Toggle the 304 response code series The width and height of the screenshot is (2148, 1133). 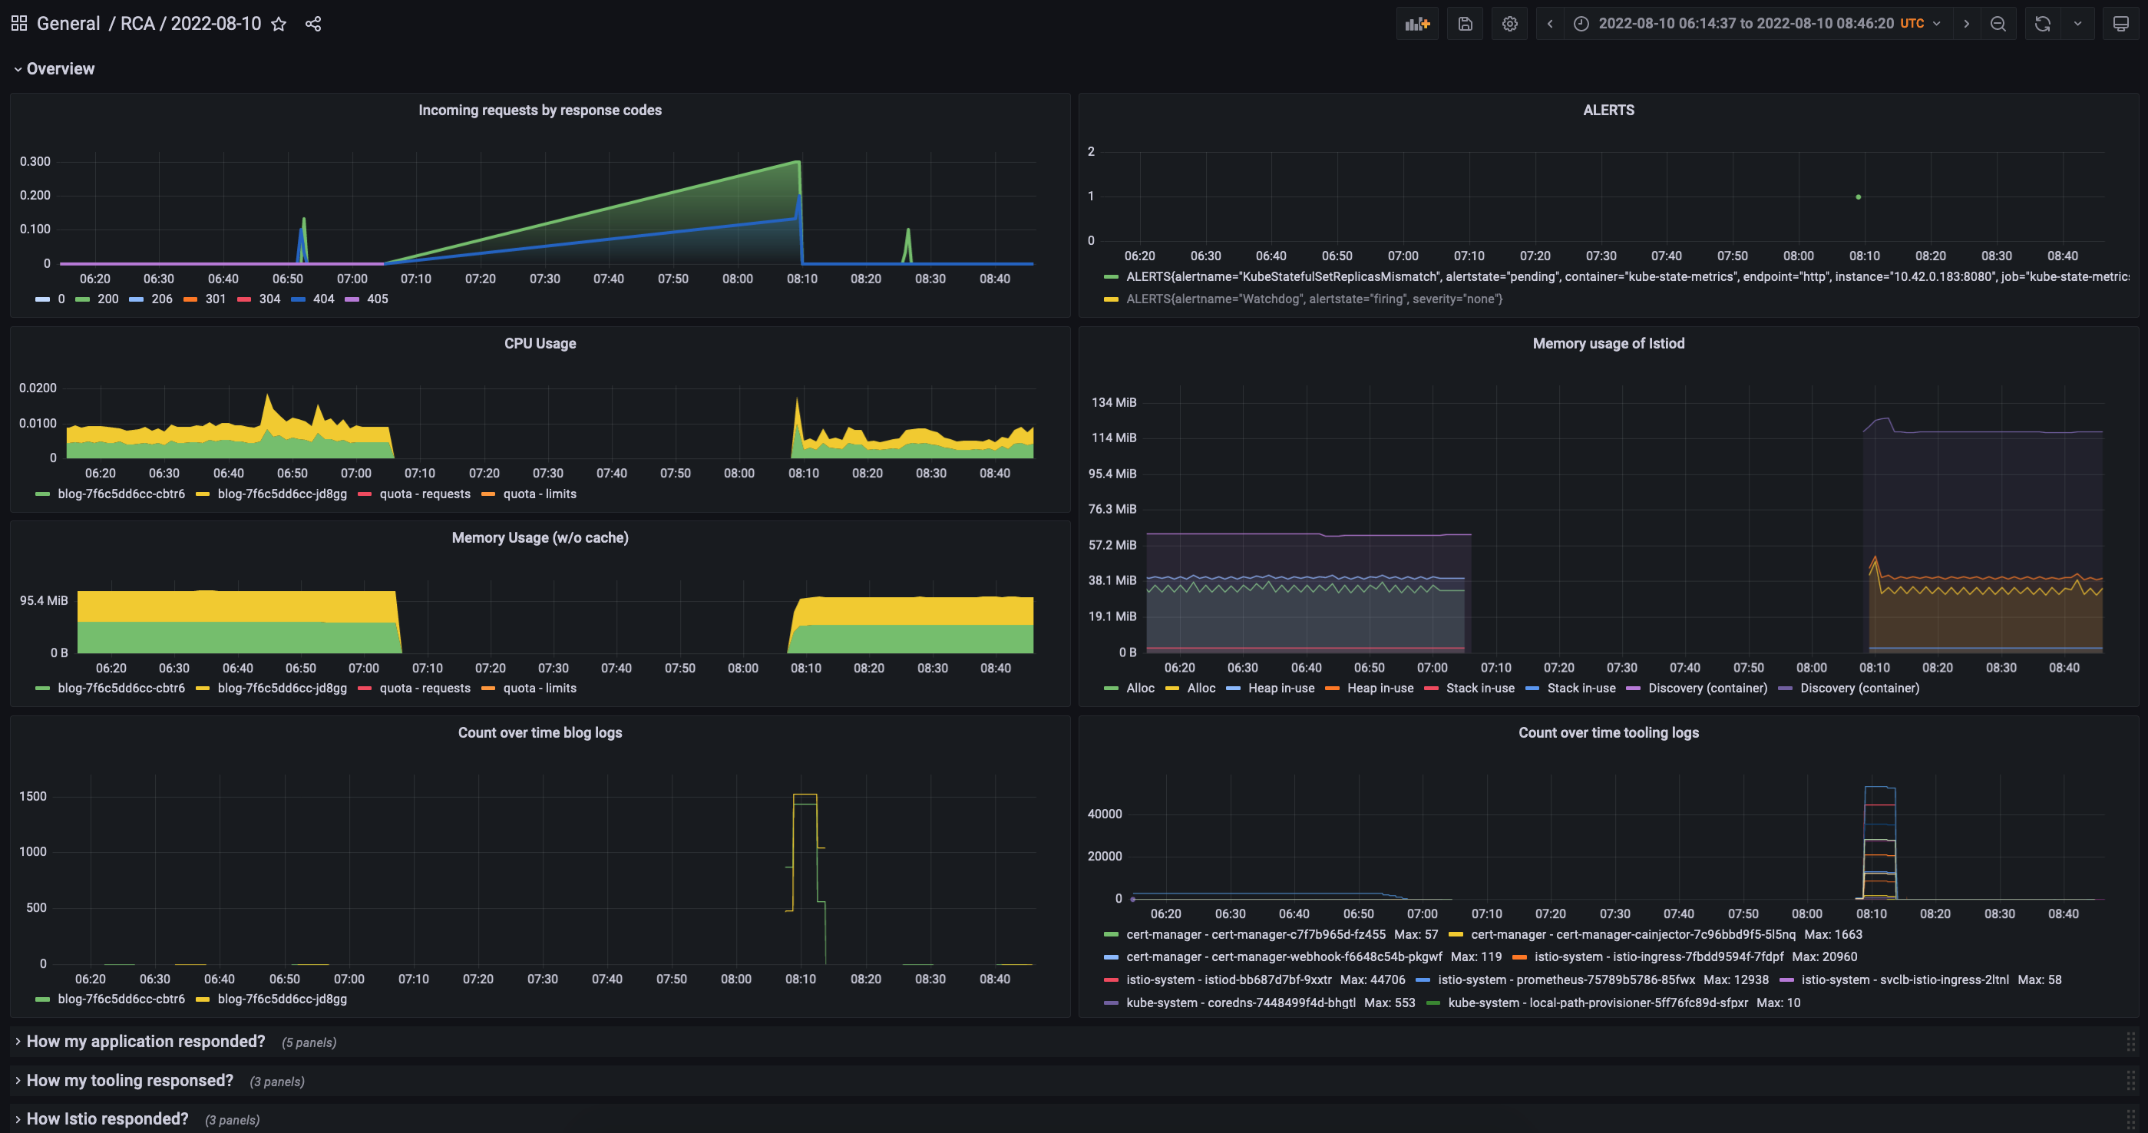point(269,299)
